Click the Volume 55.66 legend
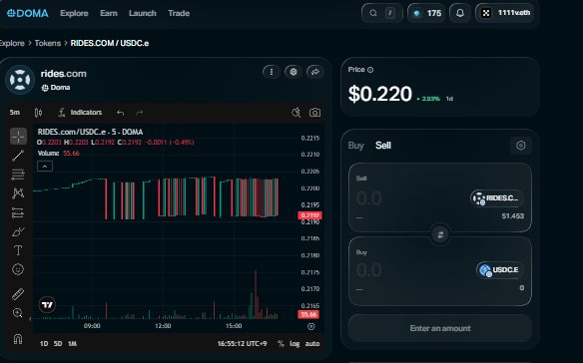583x363 pixels. pyautogui.click(x=58, y=153)
